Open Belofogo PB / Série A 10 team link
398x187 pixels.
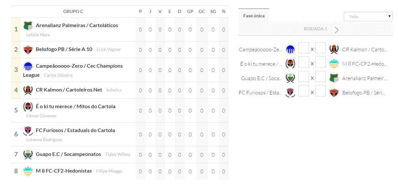pos(64,49)
